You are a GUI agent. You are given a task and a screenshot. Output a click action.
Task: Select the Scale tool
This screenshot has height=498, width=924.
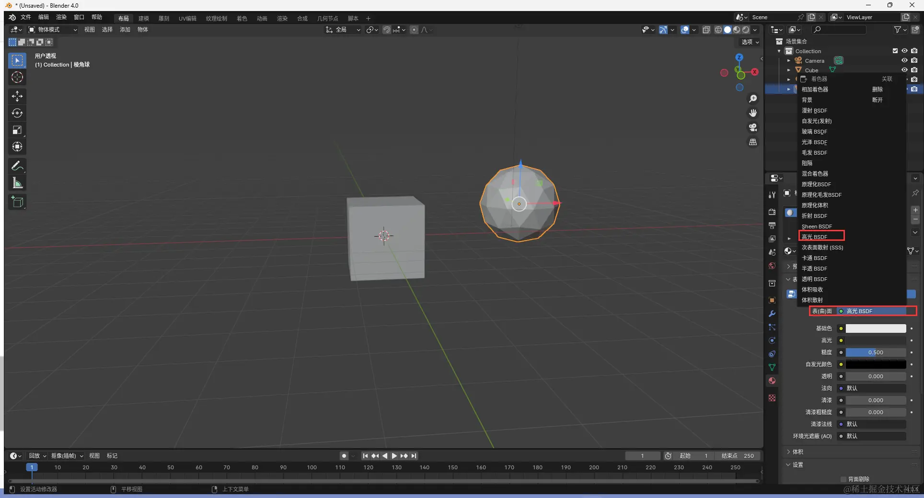17,130
